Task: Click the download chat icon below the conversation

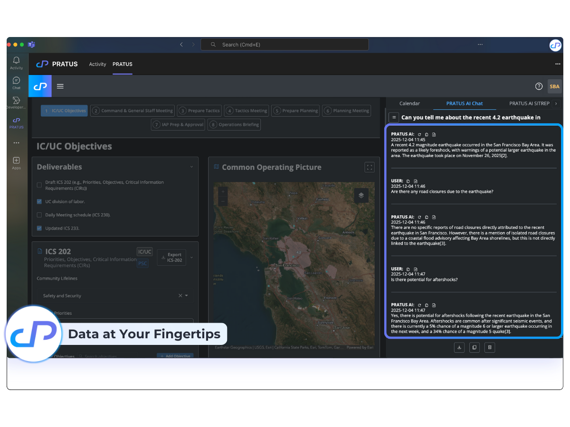Action: (x=459, y=348)
